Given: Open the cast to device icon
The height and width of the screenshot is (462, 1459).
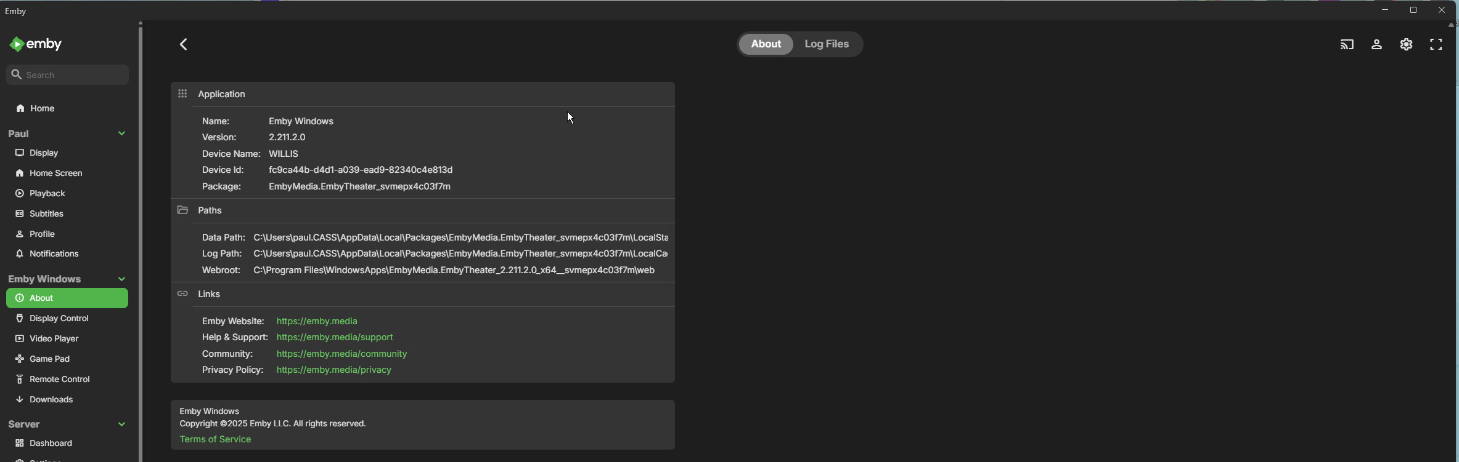Looking at the screenshot, I should (1347, 45).
